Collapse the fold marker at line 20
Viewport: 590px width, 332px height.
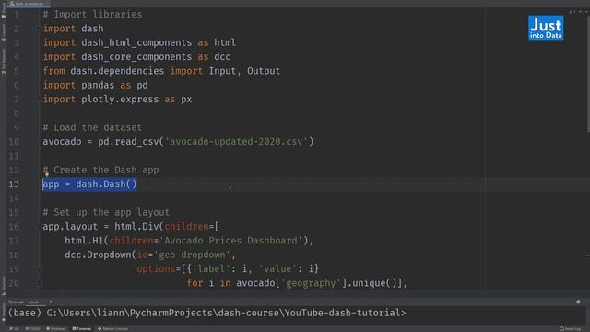point(39,283)
